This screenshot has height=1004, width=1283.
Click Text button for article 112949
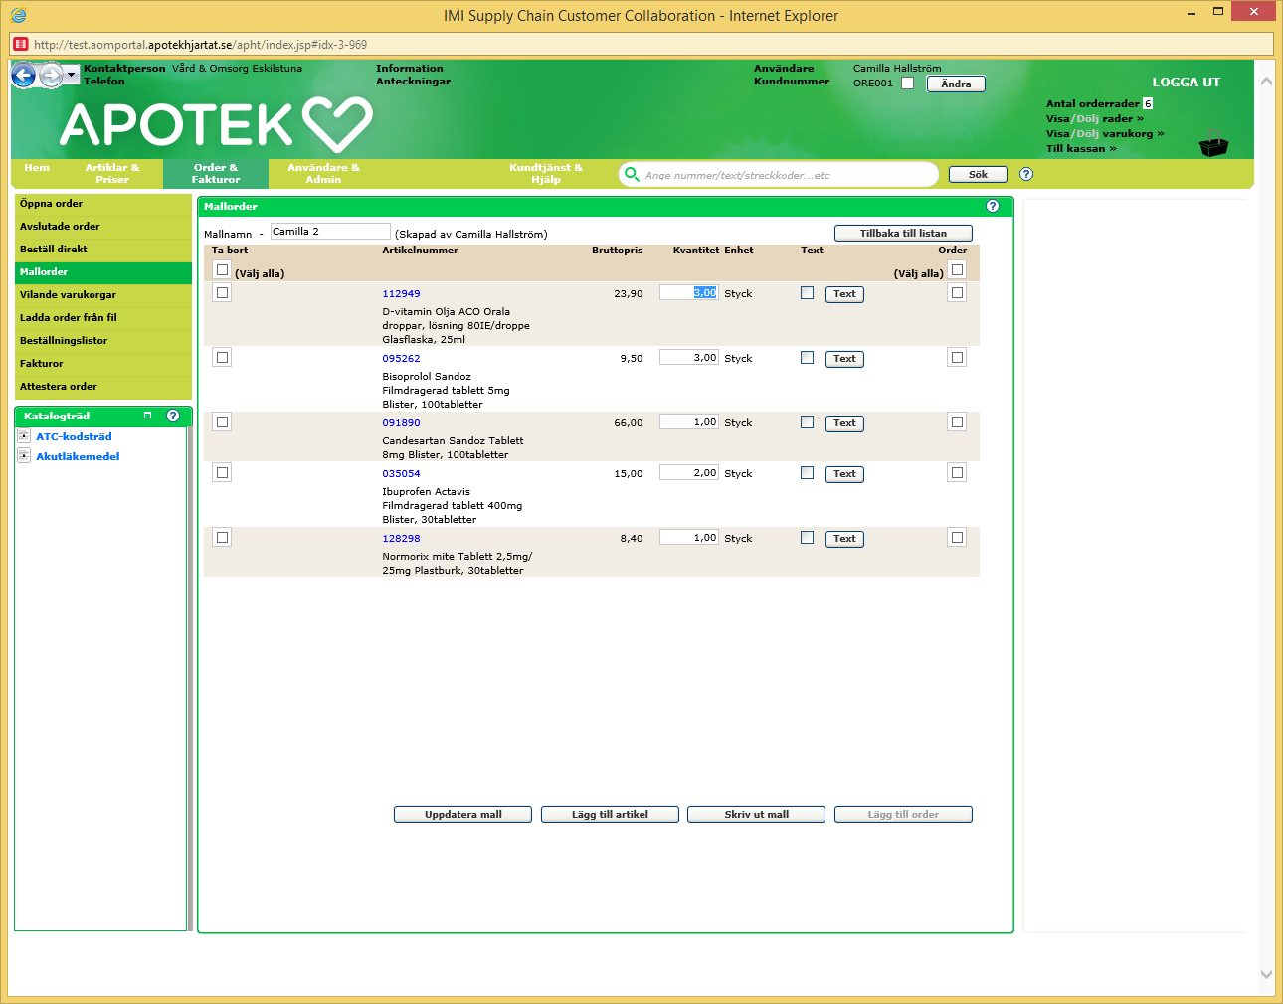[844, 294]
